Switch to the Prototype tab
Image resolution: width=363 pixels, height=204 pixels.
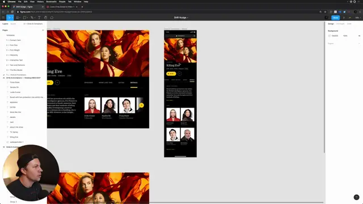click(340, 24)
